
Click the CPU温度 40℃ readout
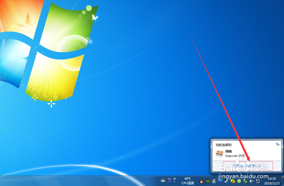tap(188, 181)
